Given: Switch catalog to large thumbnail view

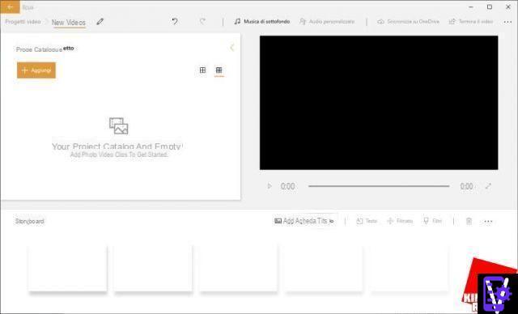Looking at the screenshot, I should (x=202, y=70).
